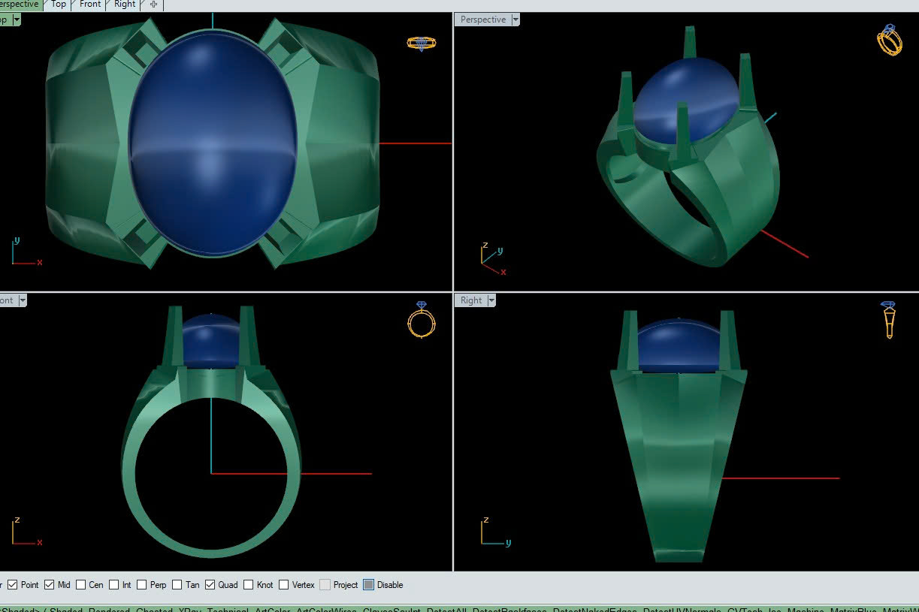
Task: Uncheck the Mid osnap checkbox
Action: point(49,585)
